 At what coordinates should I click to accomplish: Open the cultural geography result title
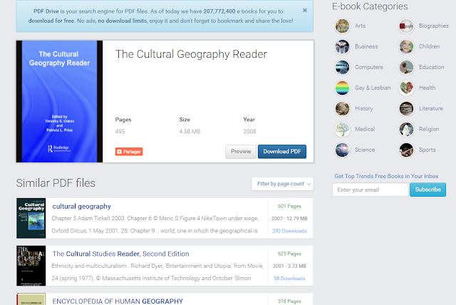82,207
